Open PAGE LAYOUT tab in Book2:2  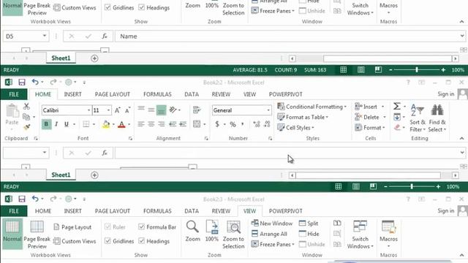click(x=112, y=94)
